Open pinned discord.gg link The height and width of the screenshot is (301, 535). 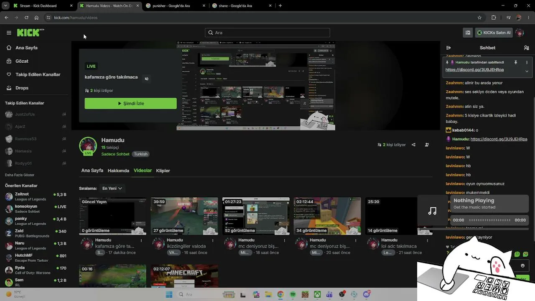tap(474, 70)
